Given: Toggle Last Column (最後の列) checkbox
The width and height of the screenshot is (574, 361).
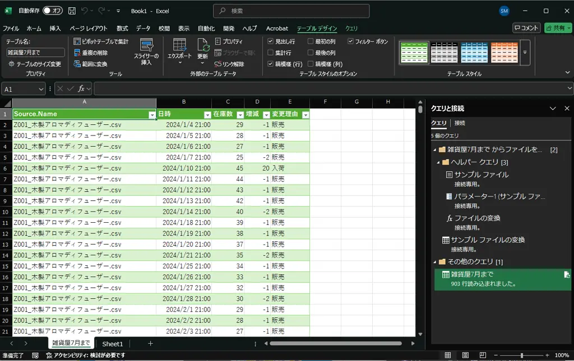Looking at the screenshot, I should 311,53.
